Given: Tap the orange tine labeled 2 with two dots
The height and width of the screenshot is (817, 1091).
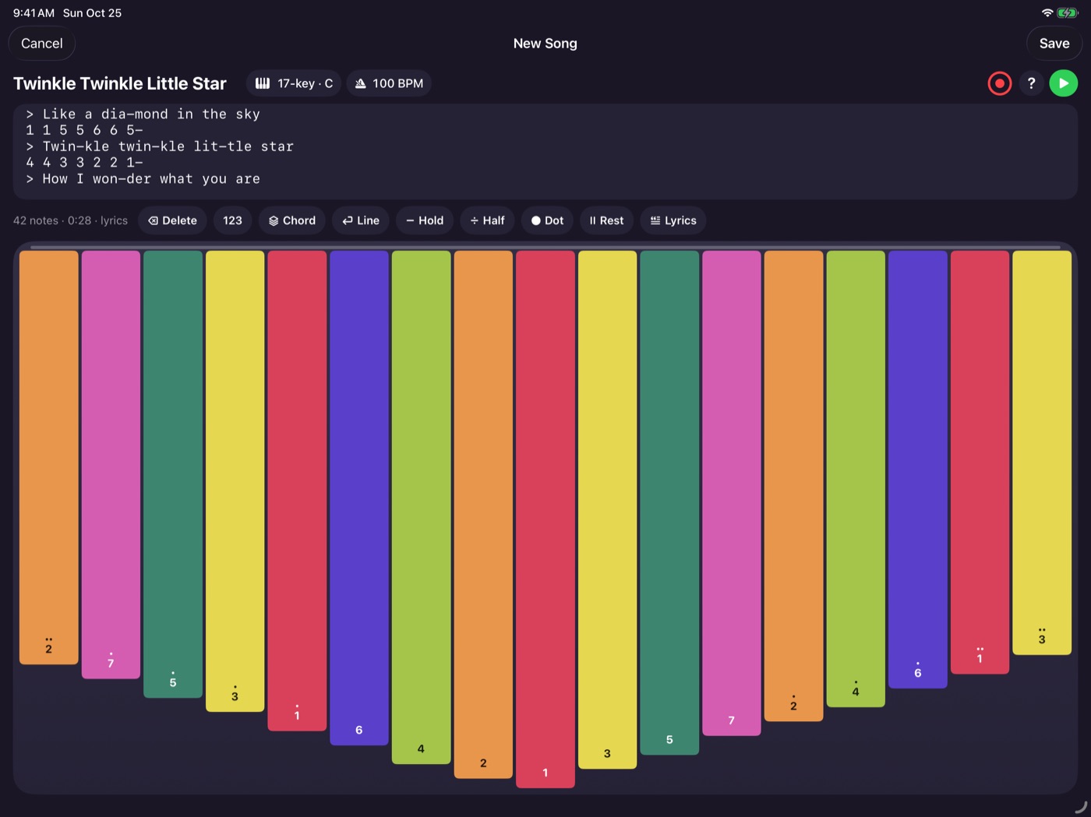Looking at the screenshot, I should pos(48,457).
